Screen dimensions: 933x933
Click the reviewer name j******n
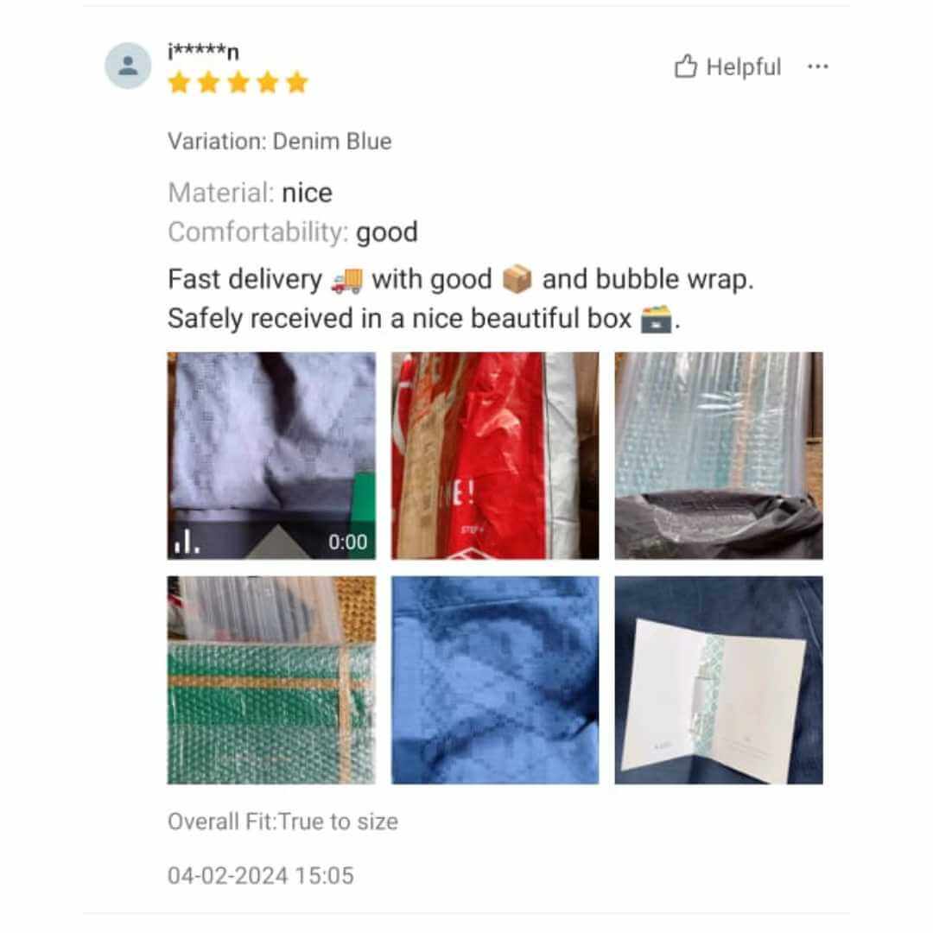click(x=204, y=52)
